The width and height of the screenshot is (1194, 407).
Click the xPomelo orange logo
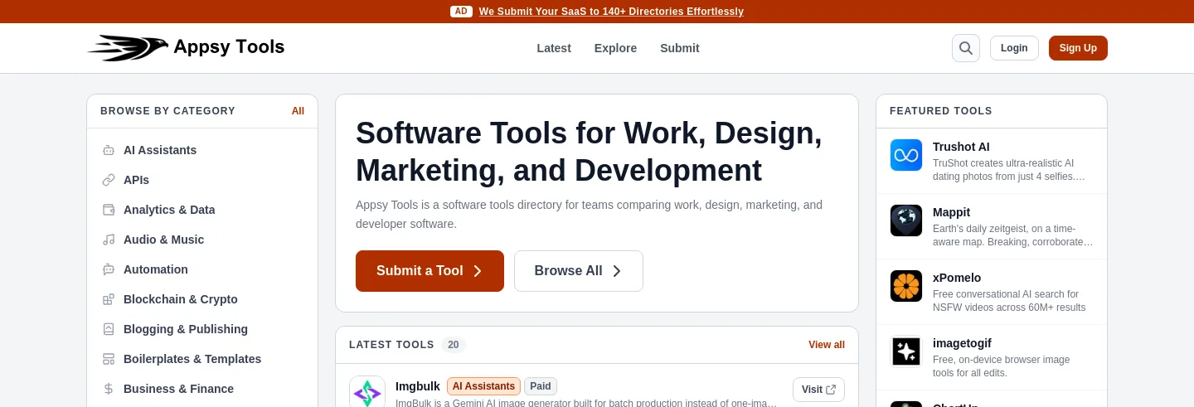click(x=906, y=286)
